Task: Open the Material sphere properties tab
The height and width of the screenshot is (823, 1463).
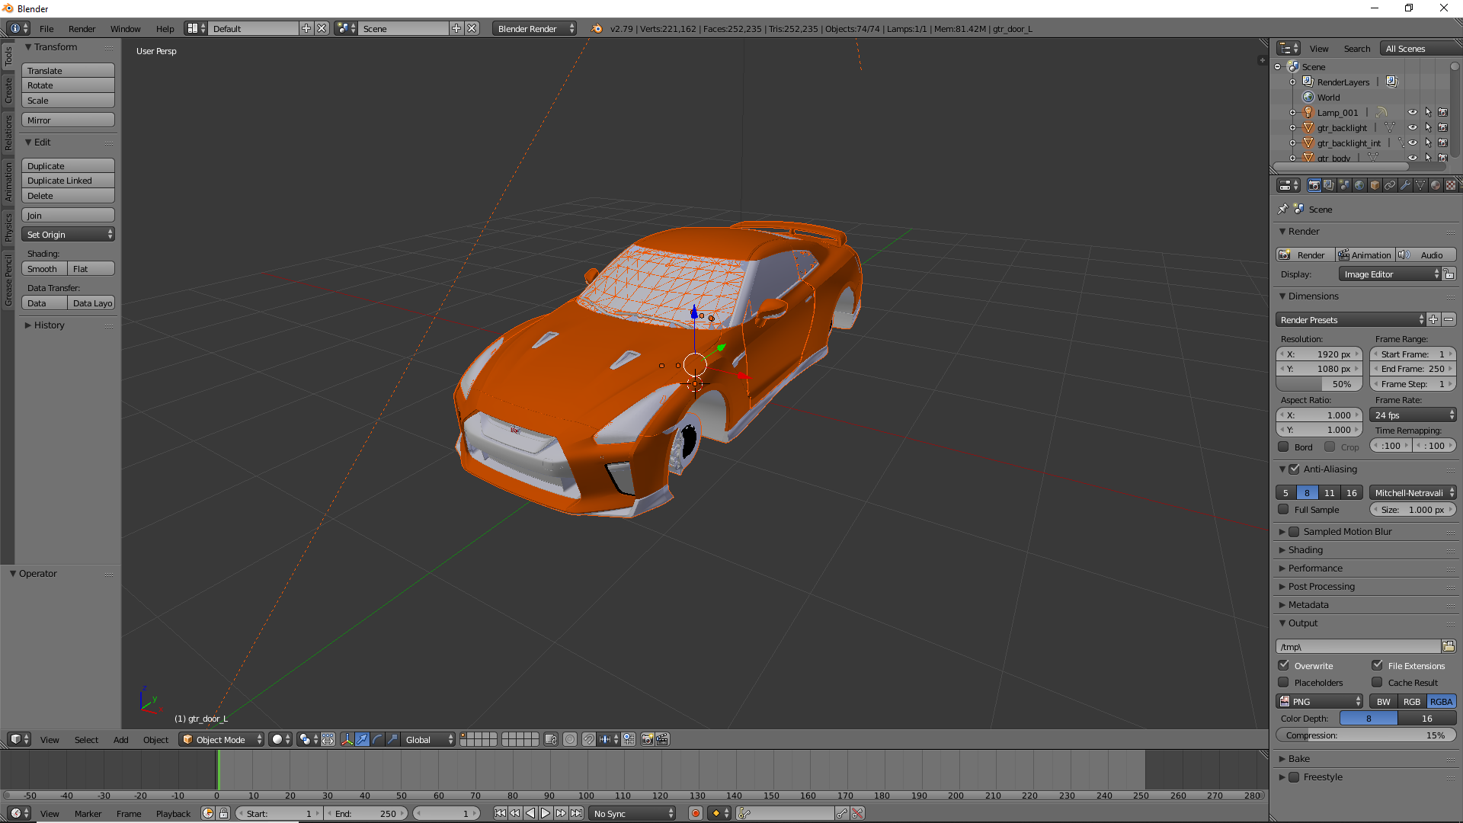Action: 1436,185
